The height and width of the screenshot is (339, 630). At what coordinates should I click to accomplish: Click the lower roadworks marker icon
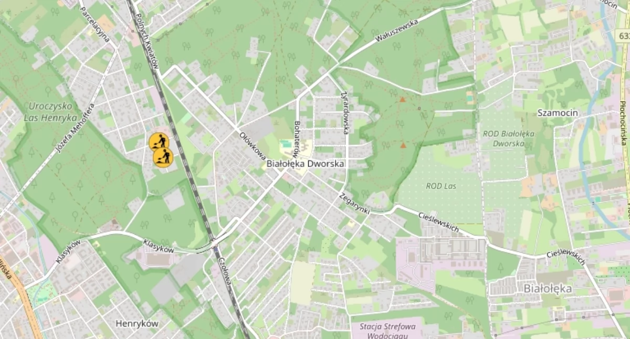(x=163, y=157)
